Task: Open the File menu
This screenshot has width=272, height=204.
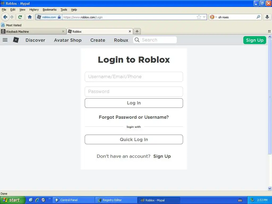Action: pos(4,10)
